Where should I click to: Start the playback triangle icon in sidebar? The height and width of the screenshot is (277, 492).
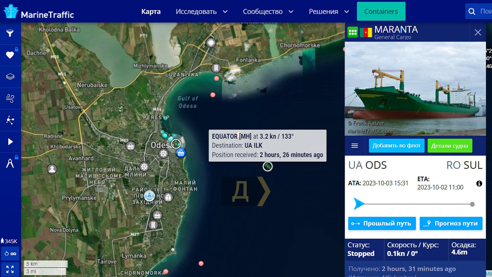click(10, 142)
